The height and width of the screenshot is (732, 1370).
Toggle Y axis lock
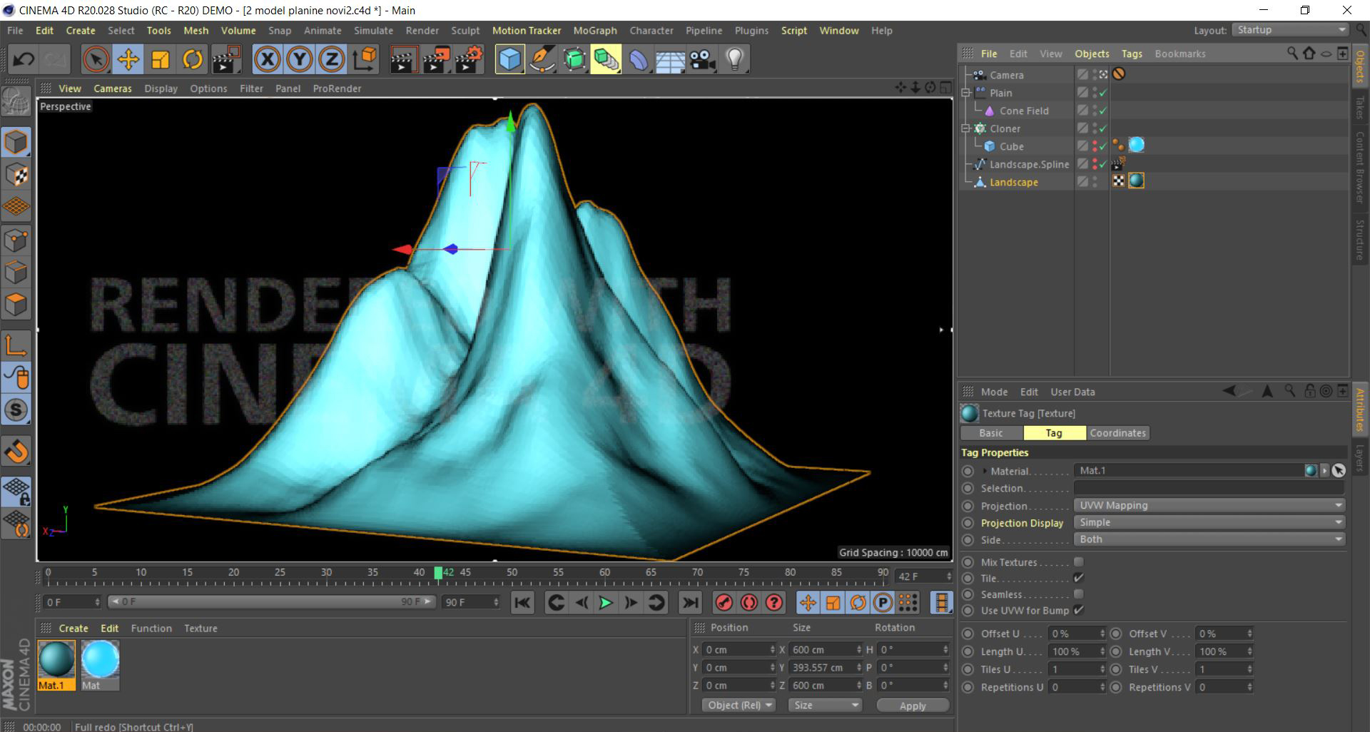[300, 59]
